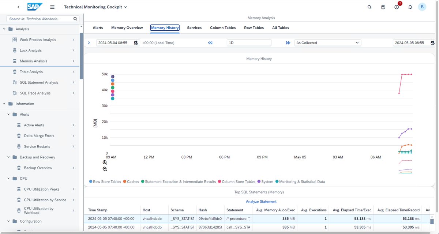
Task: Switch to the Alerts tab
Action: click(98, 28)
